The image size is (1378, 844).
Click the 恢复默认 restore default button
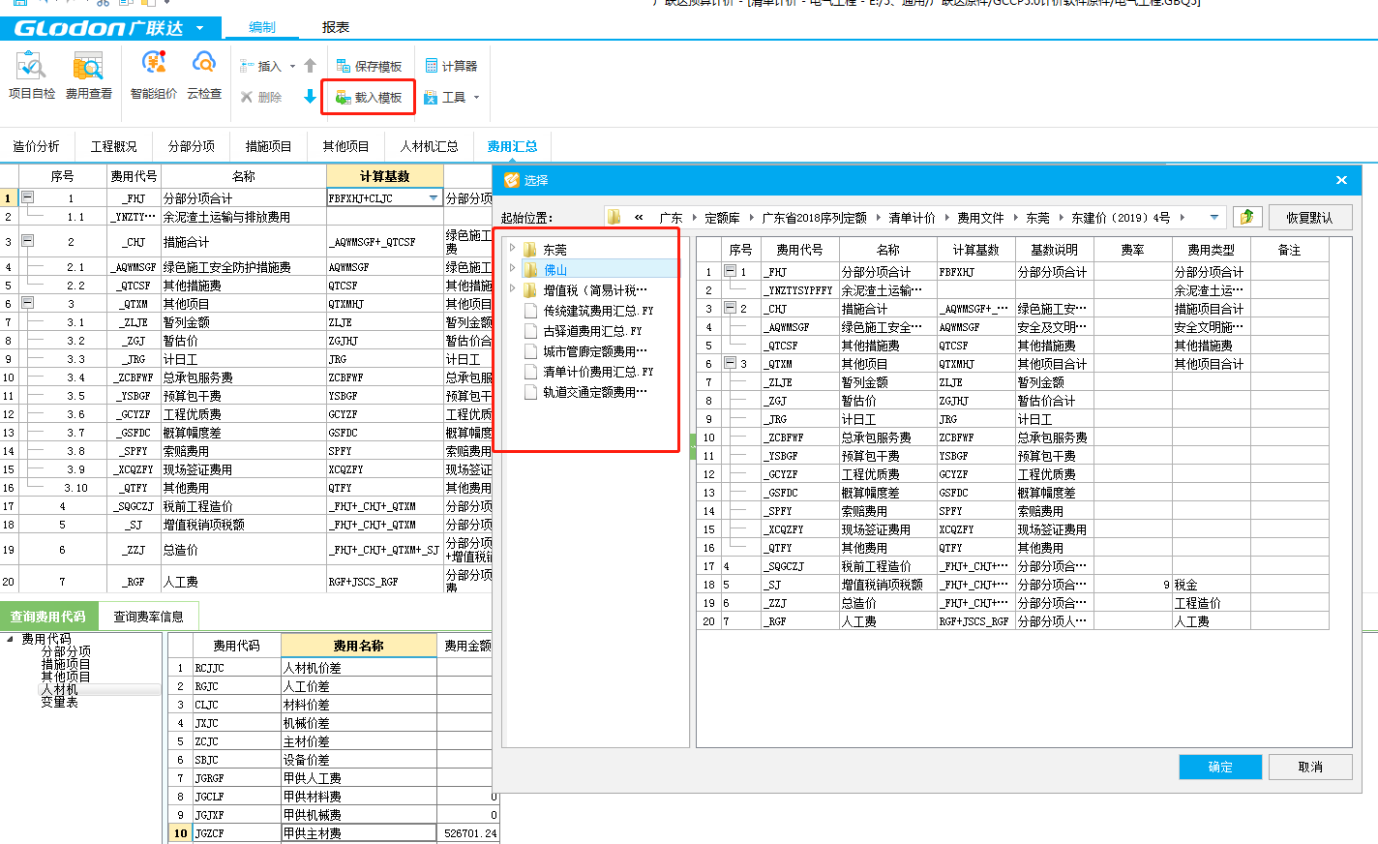(1309, 218)
